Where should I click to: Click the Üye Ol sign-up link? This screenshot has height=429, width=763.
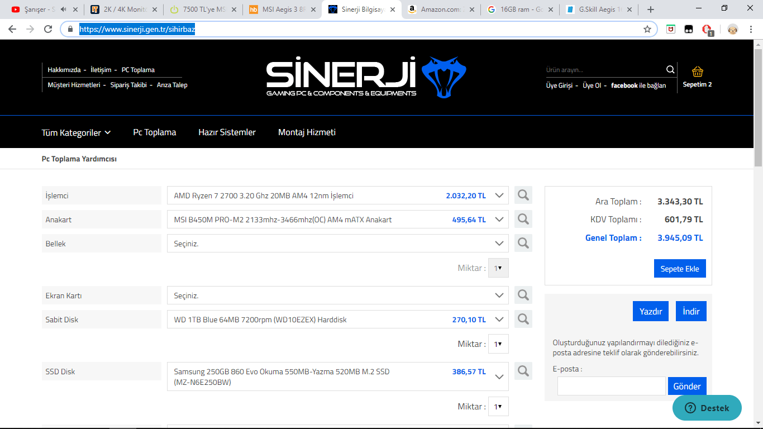pos(592,85)
